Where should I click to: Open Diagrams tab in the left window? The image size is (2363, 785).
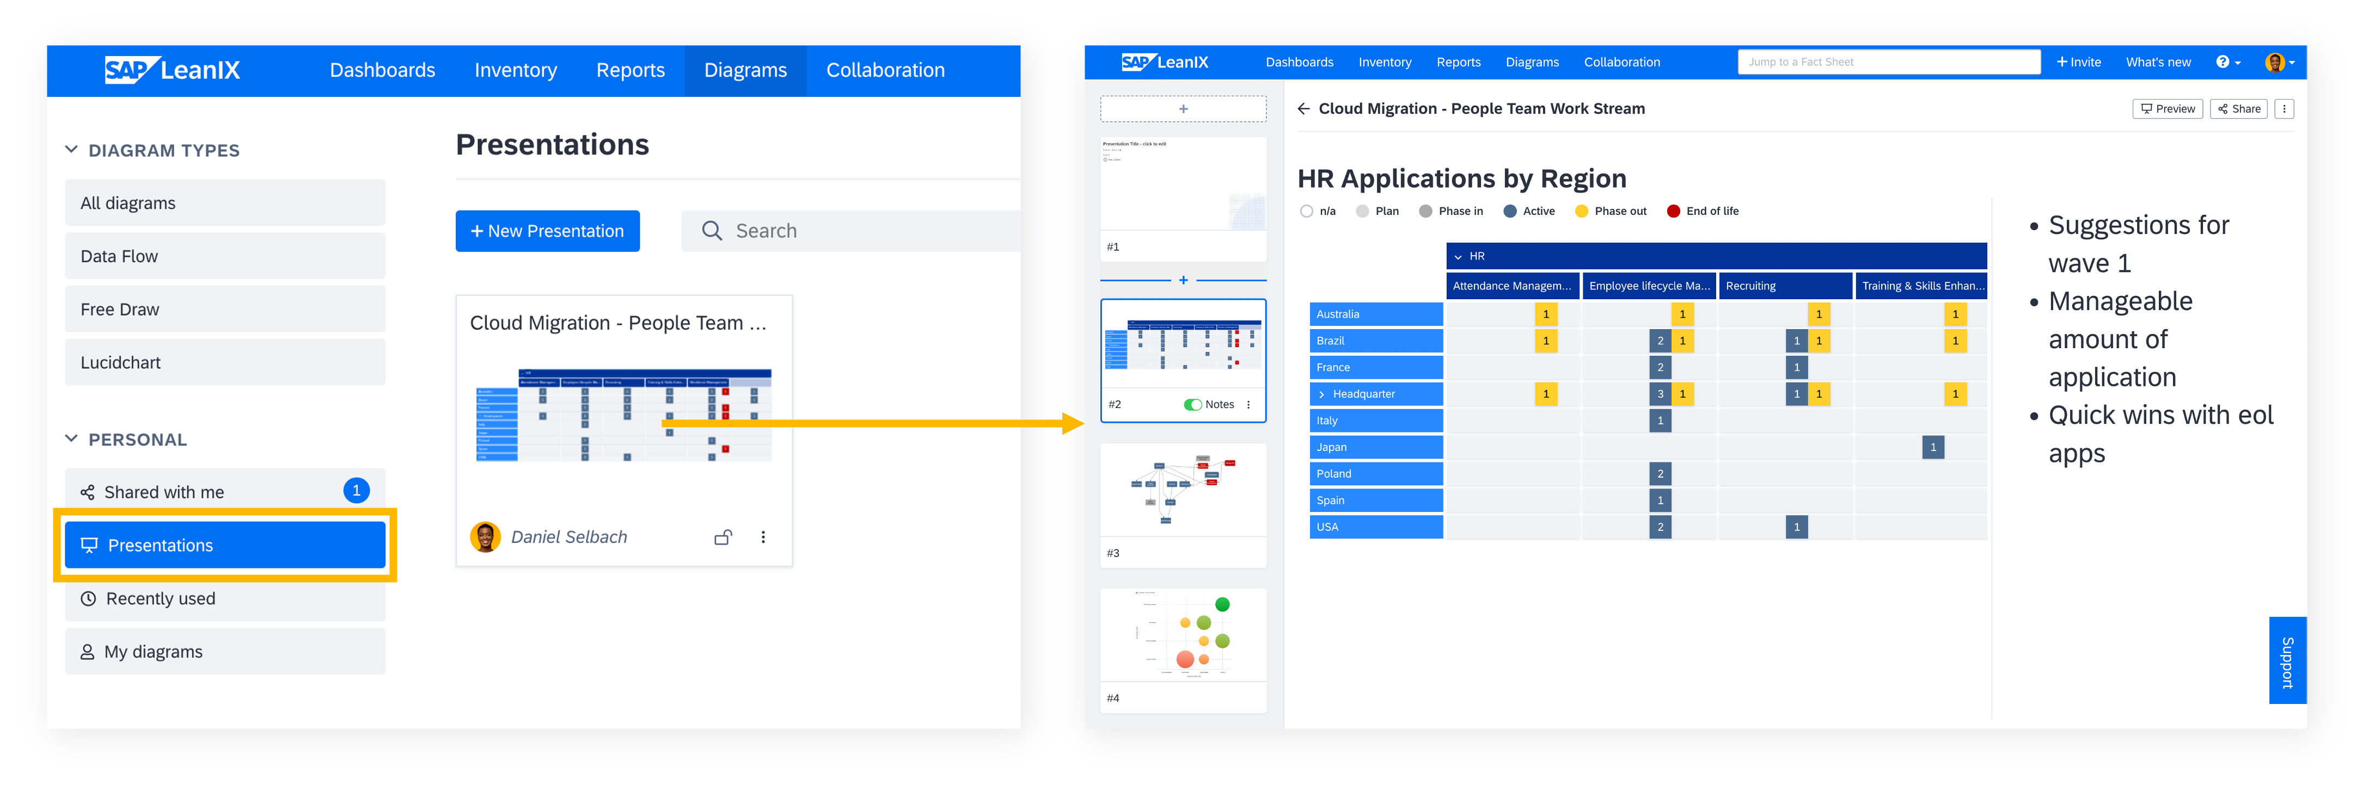coord(746,71)
